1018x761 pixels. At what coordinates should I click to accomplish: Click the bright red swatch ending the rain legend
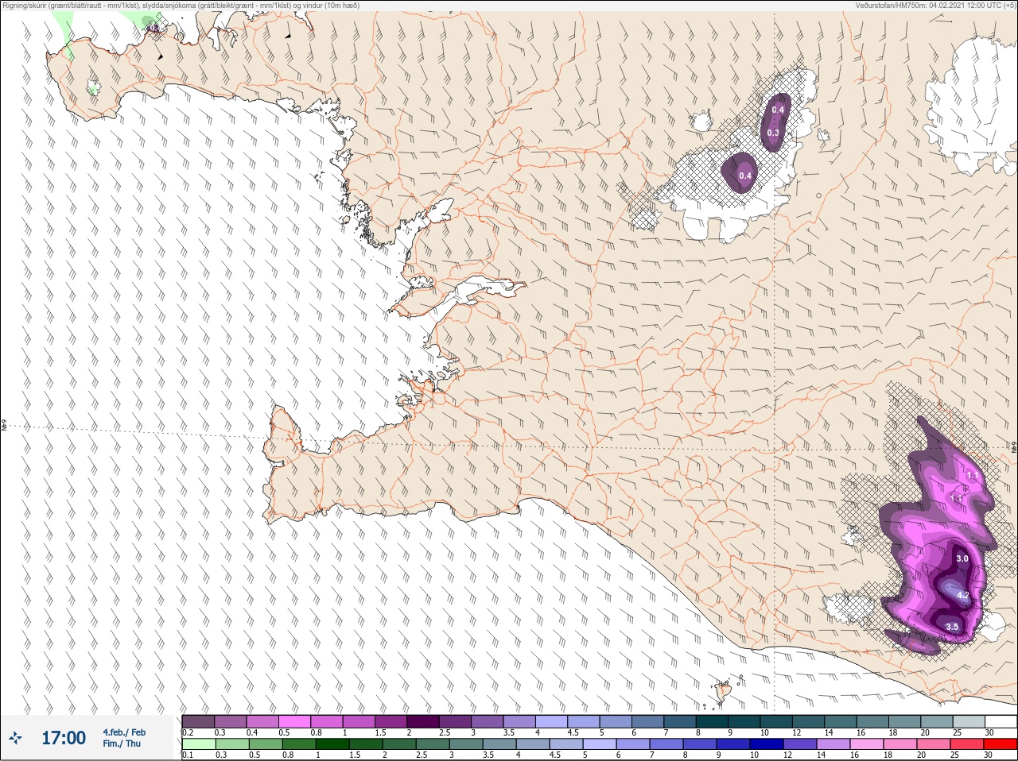point(1001,744)
